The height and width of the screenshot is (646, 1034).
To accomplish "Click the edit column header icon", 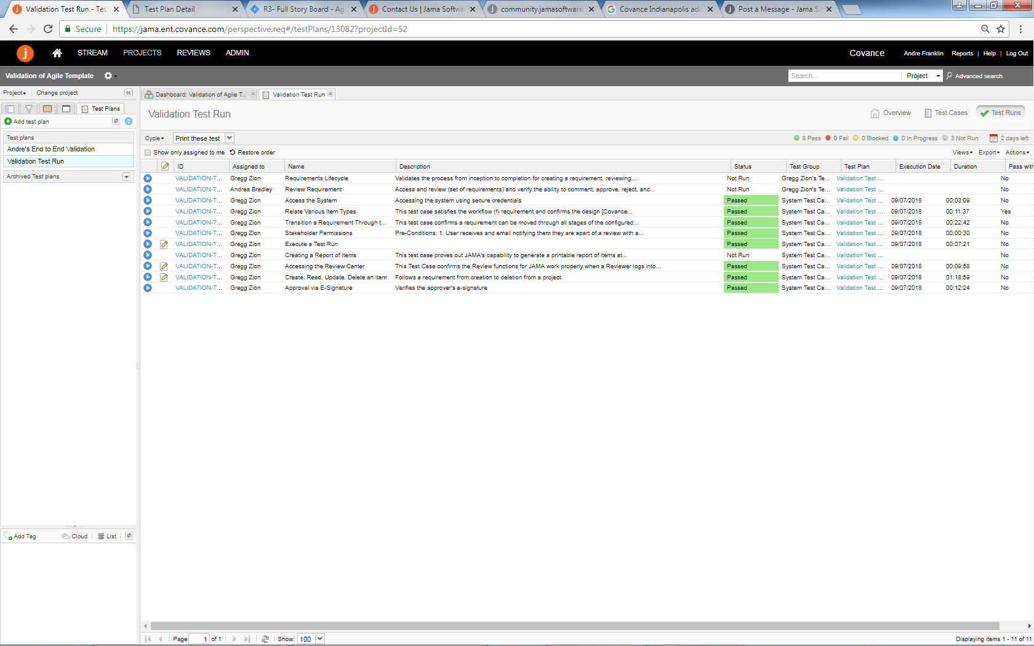I will point(165,166).
